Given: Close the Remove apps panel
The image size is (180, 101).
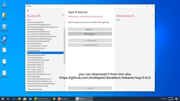Looking at the screenshot, I should 152,15.
